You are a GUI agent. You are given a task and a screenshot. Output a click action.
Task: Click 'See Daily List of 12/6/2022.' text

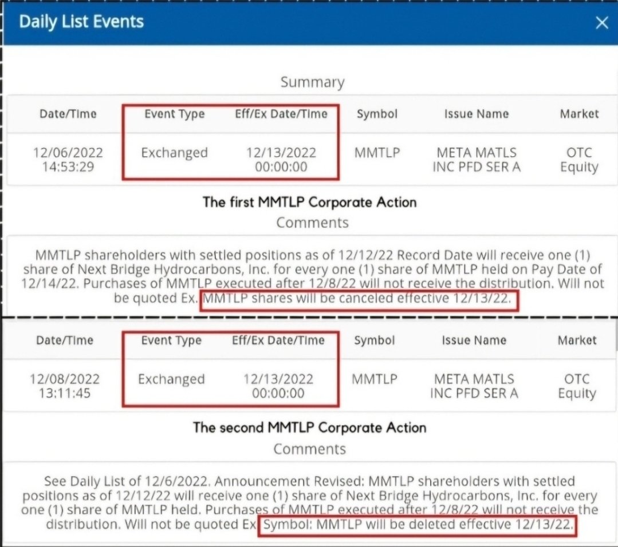click(x=128, y=482)
